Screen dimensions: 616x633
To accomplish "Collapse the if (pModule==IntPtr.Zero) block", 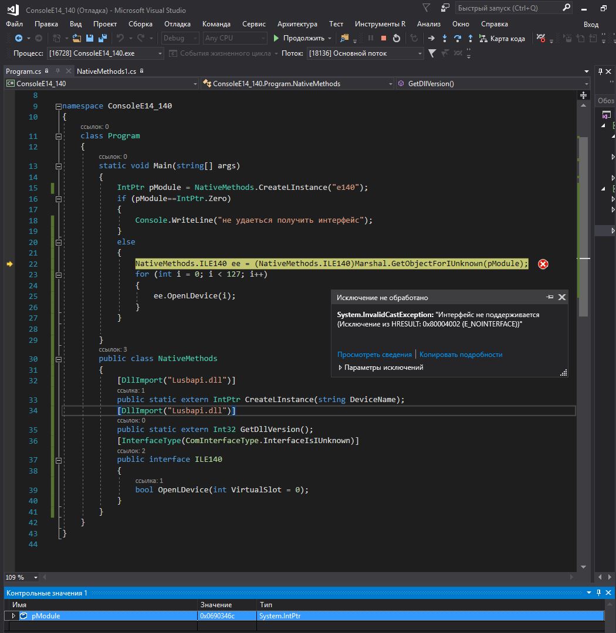I will (x=59, y=199).
